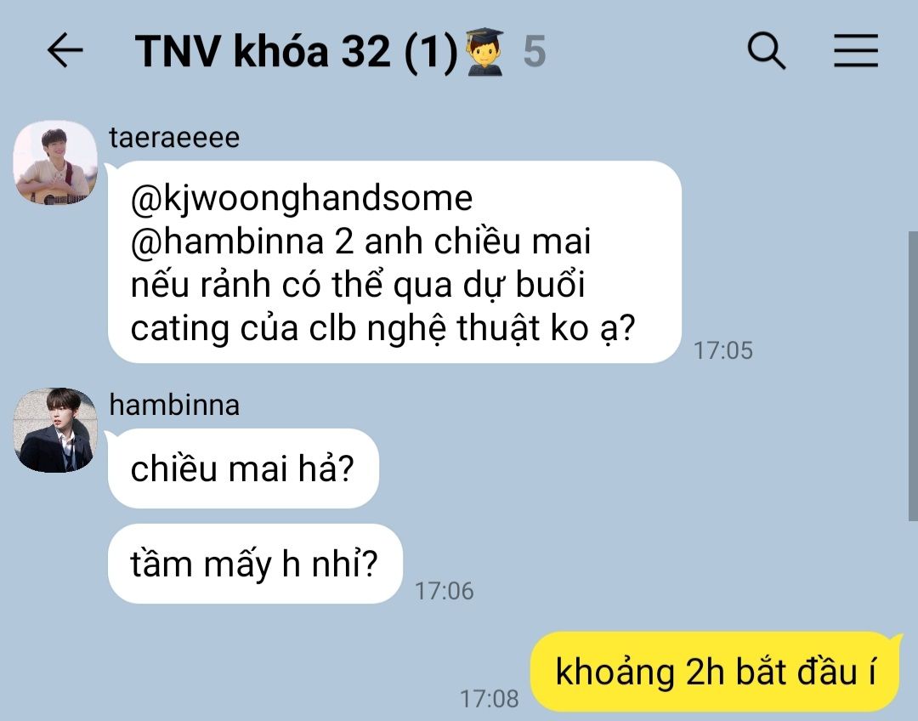Select the taeraeeee sender name
Screen dimensions: 918x721
coord(174,138)
